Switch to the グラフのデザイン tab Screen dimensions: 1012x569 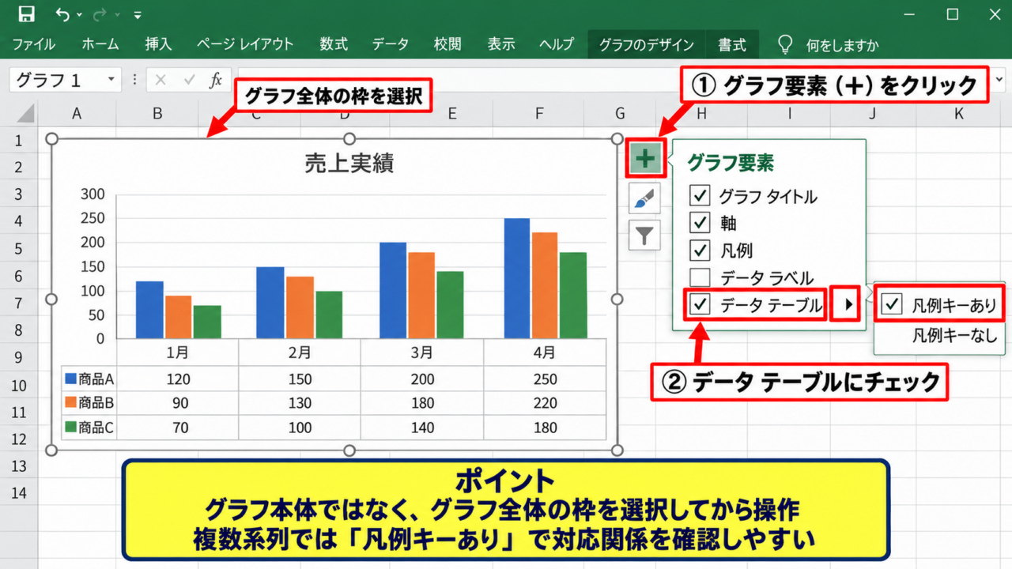[x=646, y=44]
